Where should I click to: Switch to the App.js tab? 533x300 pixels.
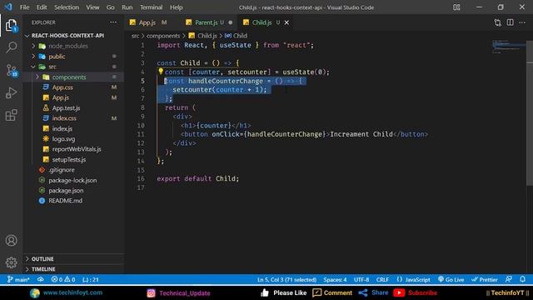click(x=148, y=22)
